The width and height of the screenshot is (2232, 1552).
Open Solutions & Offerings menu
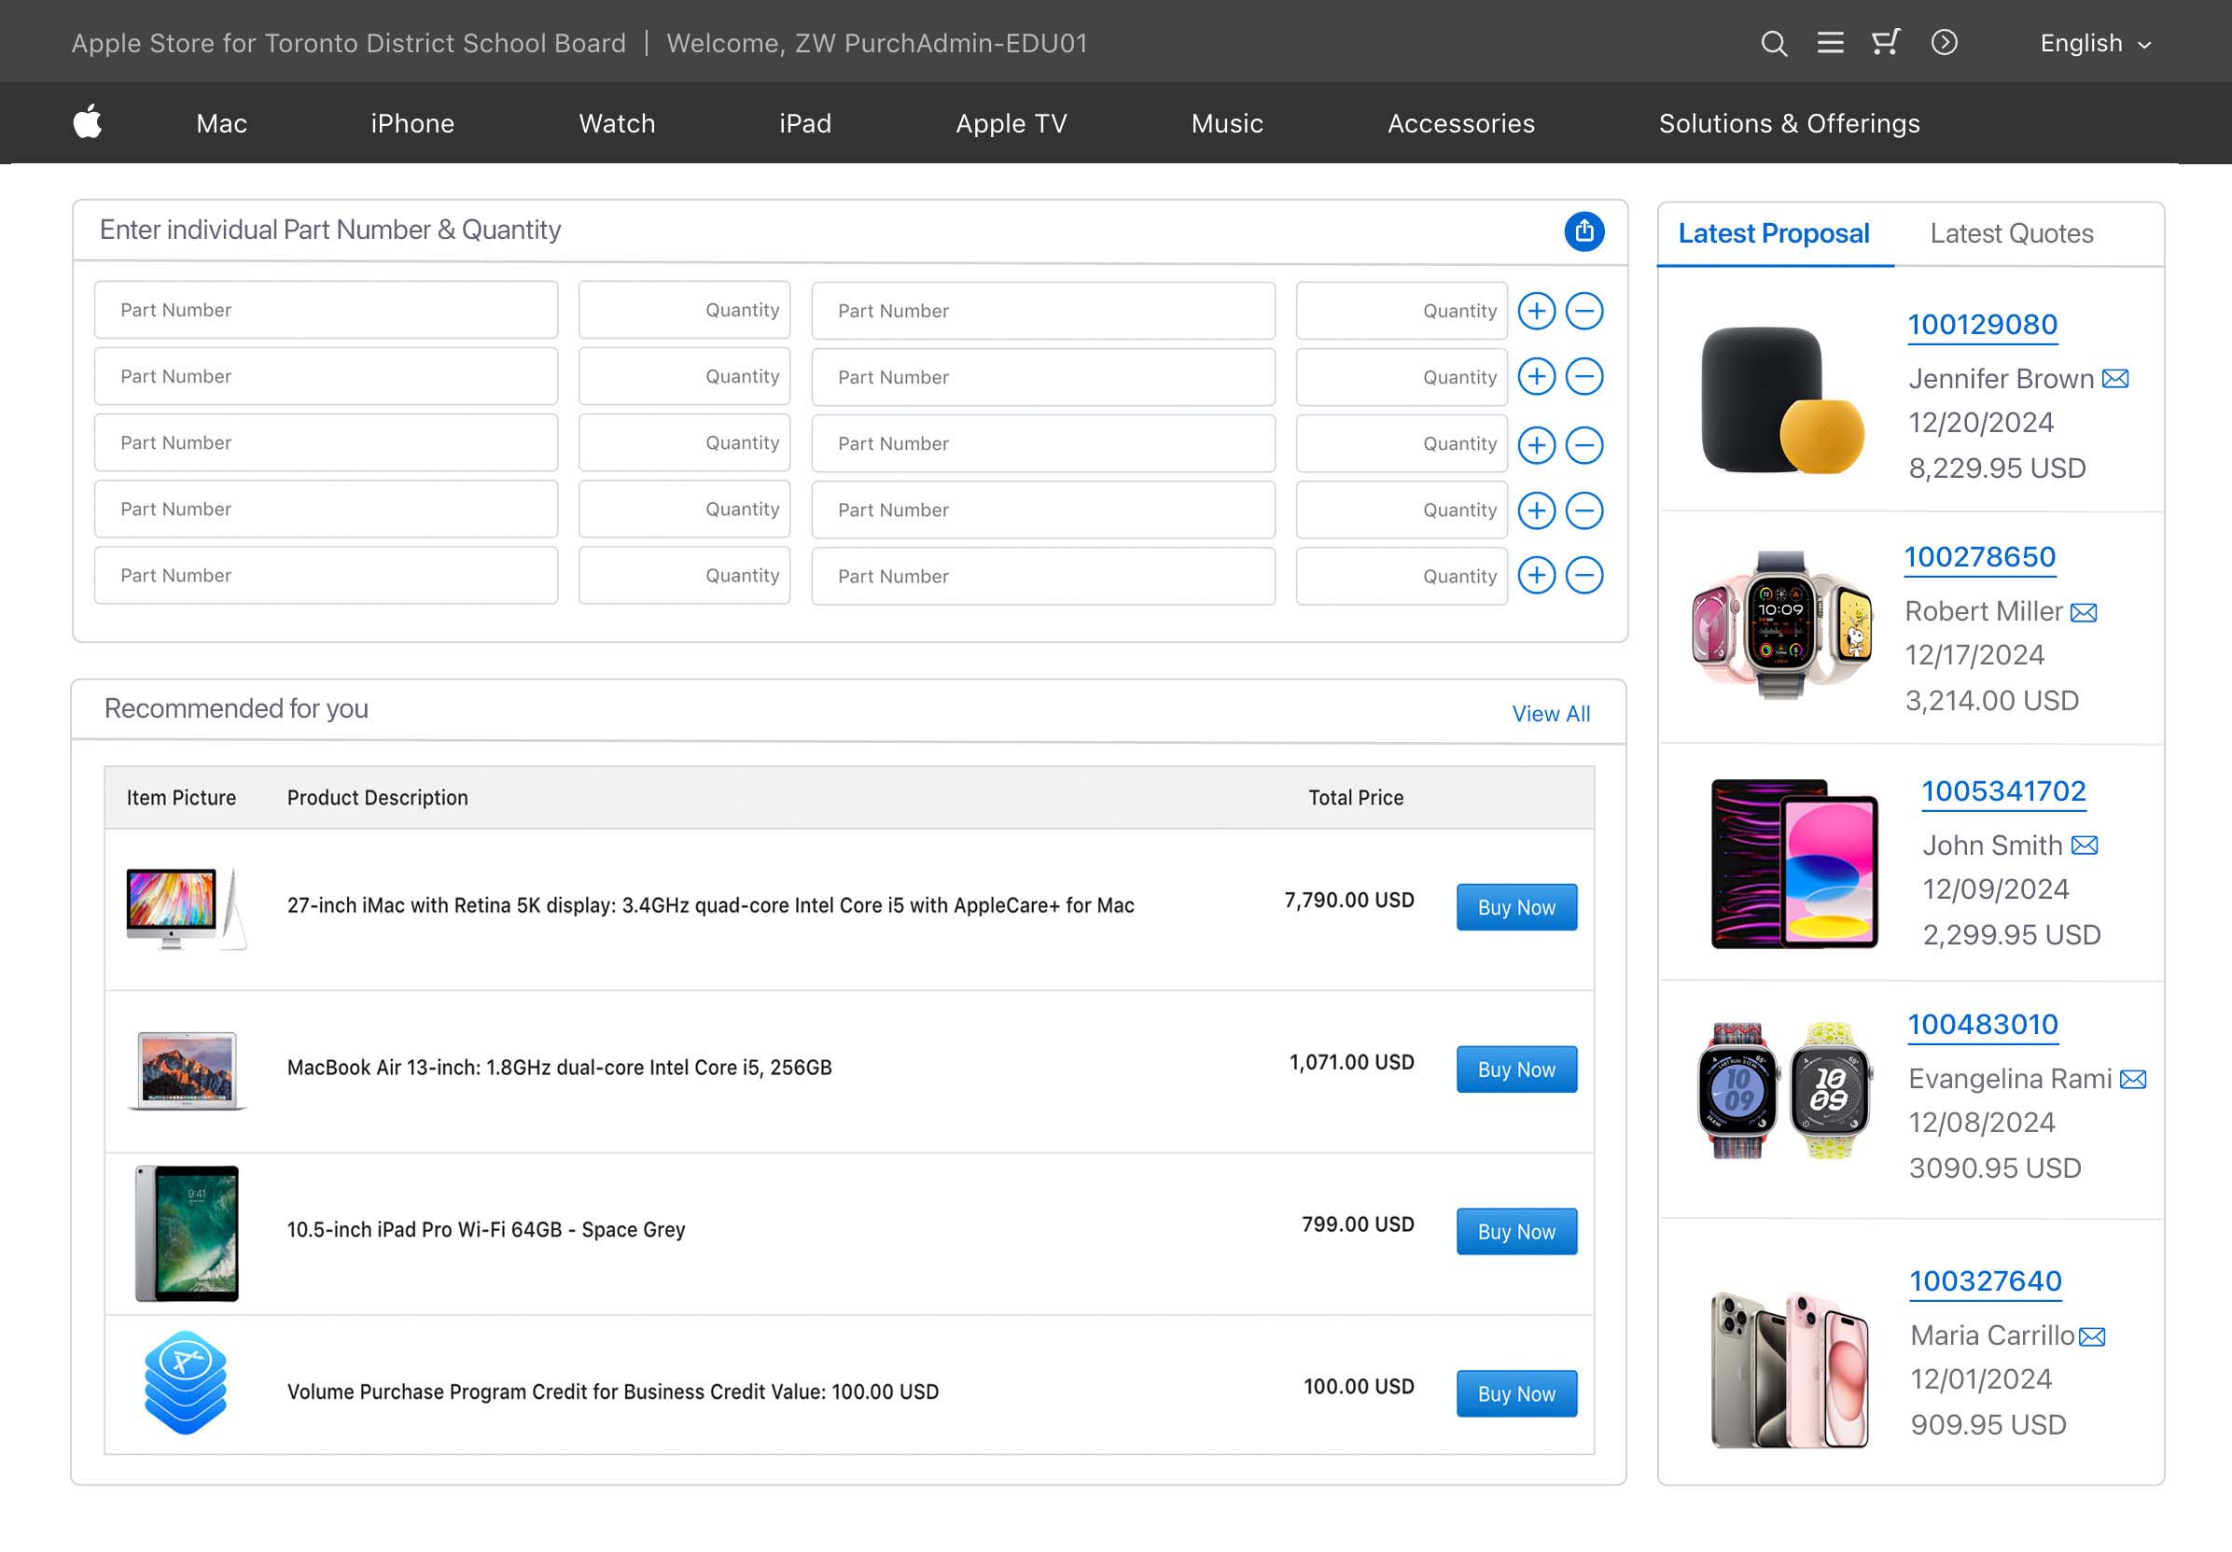pos(1789,123)
